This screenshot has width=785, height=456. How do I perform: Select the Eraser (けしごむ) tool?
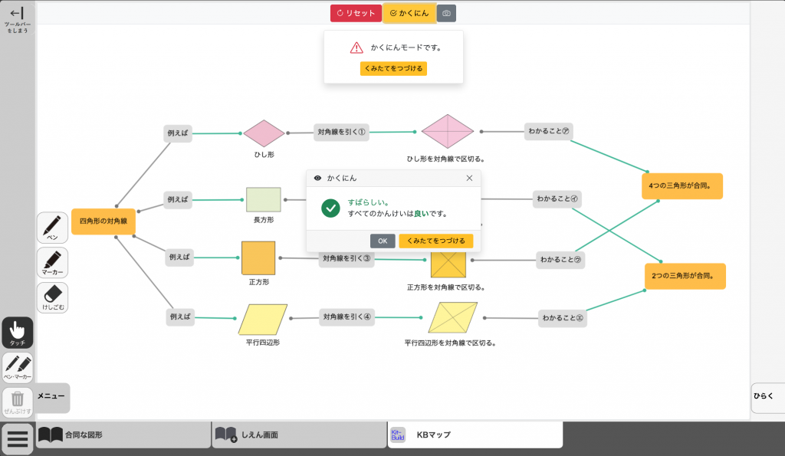click(52, 297)
